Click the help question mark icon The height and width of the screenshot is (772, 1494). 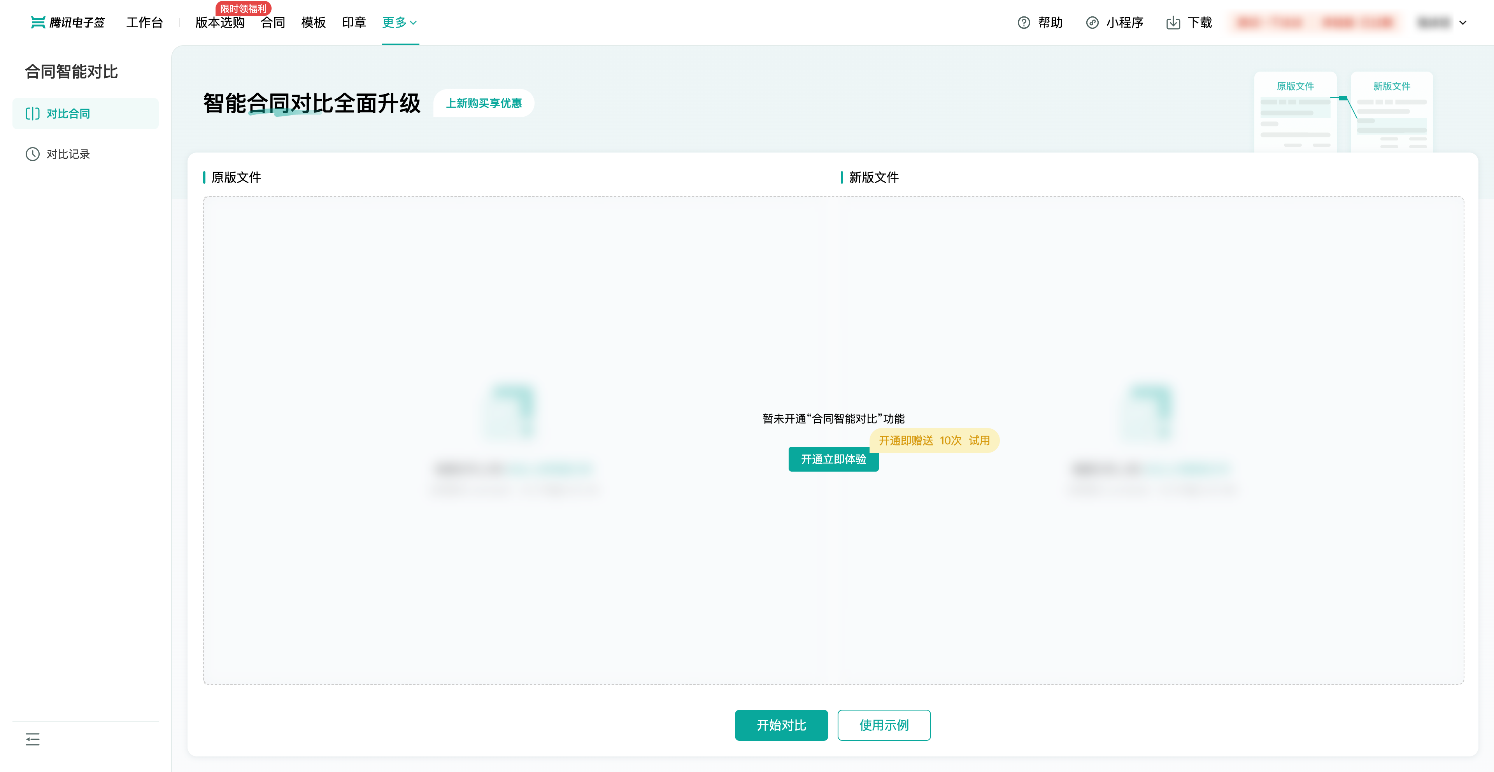(1024, 23)
